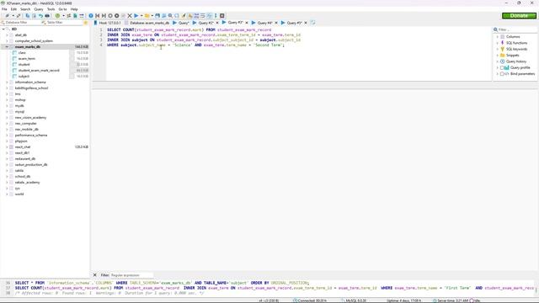Click the Database filter input field

point(20,23)
